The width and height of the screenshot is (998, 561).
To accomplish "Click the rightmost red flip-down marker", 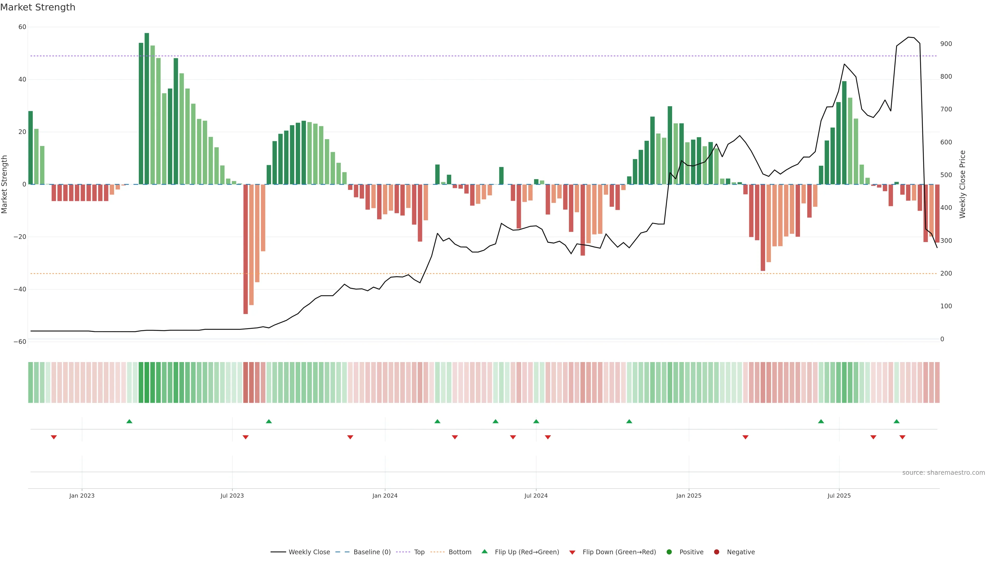I will point(902,437).
